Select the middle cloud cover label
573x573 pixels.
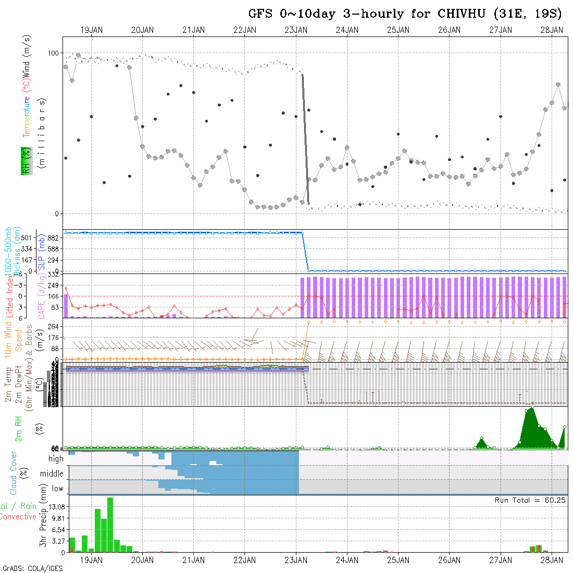52,474
